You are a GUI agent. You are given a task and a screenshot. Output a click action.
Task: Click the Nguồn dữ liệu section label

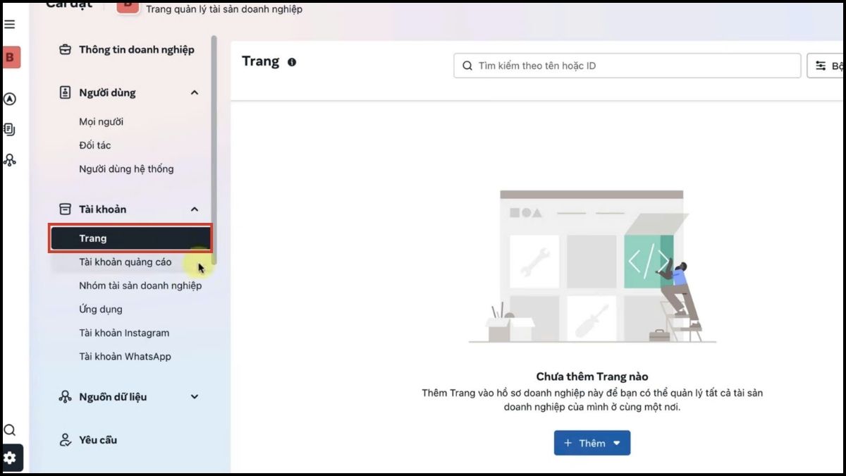pyautogui.click(x=113, y=397)
